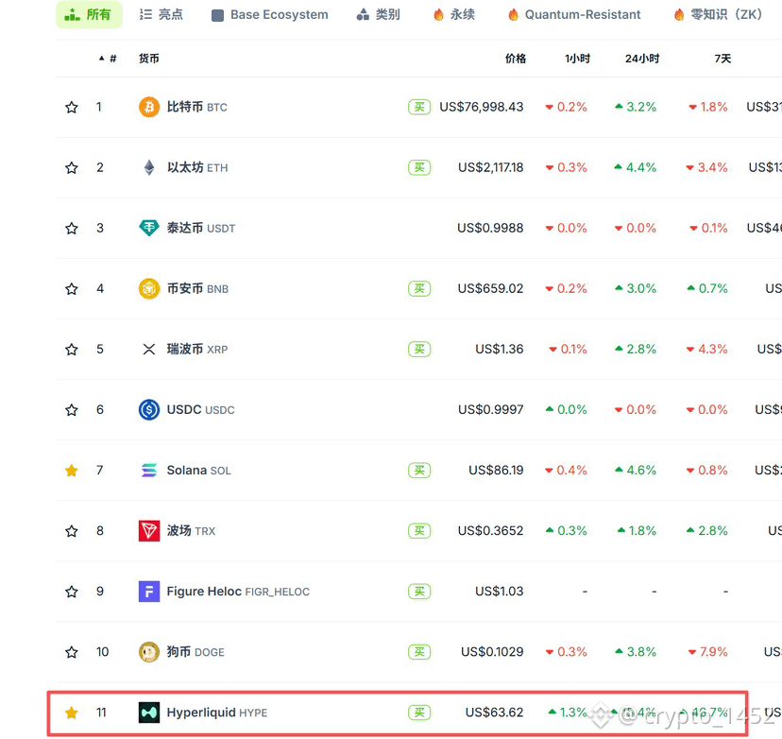The width and height of the screenshot is (782, 739).
Task: Click the TRON TRX logo
Action: (148, 531)
